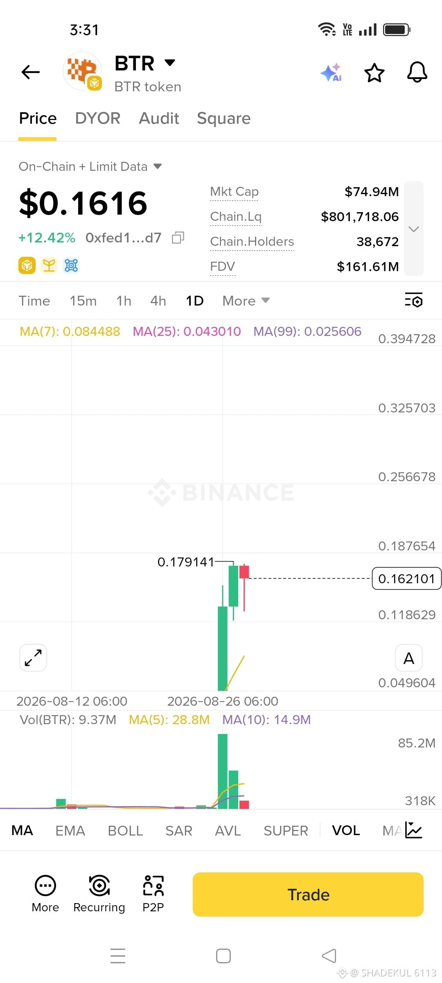Toggle the VOL sub-indicator

pos(346,831)
